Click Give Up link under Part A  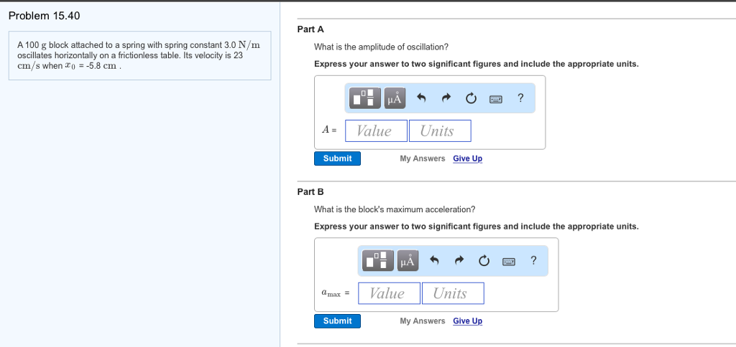point(467,158)
